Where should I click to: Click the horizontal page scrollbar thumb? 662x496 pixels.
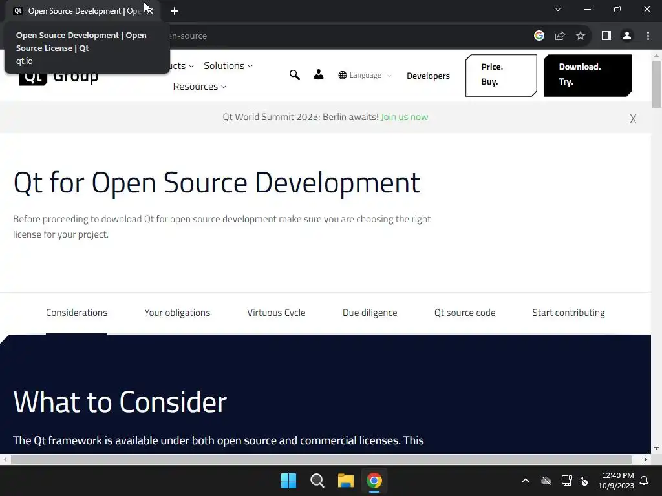click(321, 459)
